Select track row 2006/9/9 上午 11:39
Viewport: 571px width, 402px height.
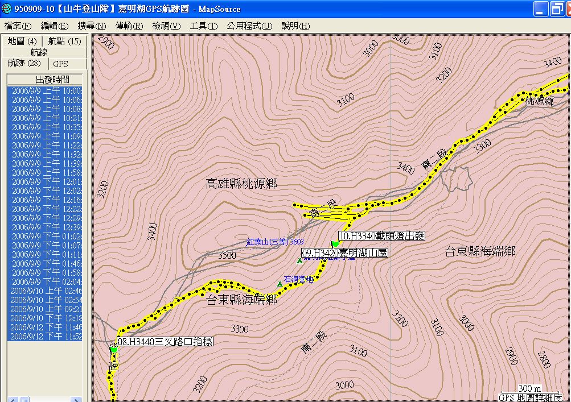click(45, 163)
